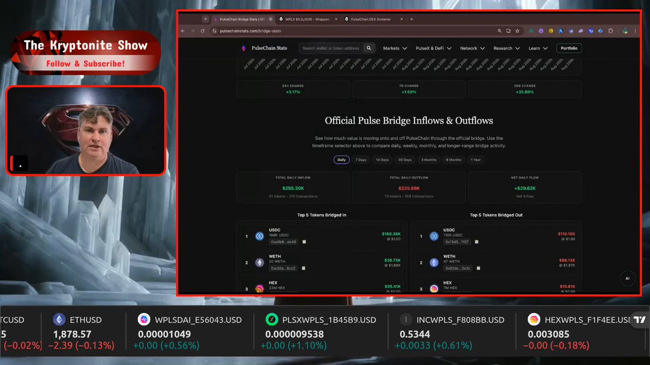The width and height of the screenshot is (650, 365).
Task: Click the Ethereum icon next to ETHUSD ticker
Action: pyautogui.click(x=59, y=320)
